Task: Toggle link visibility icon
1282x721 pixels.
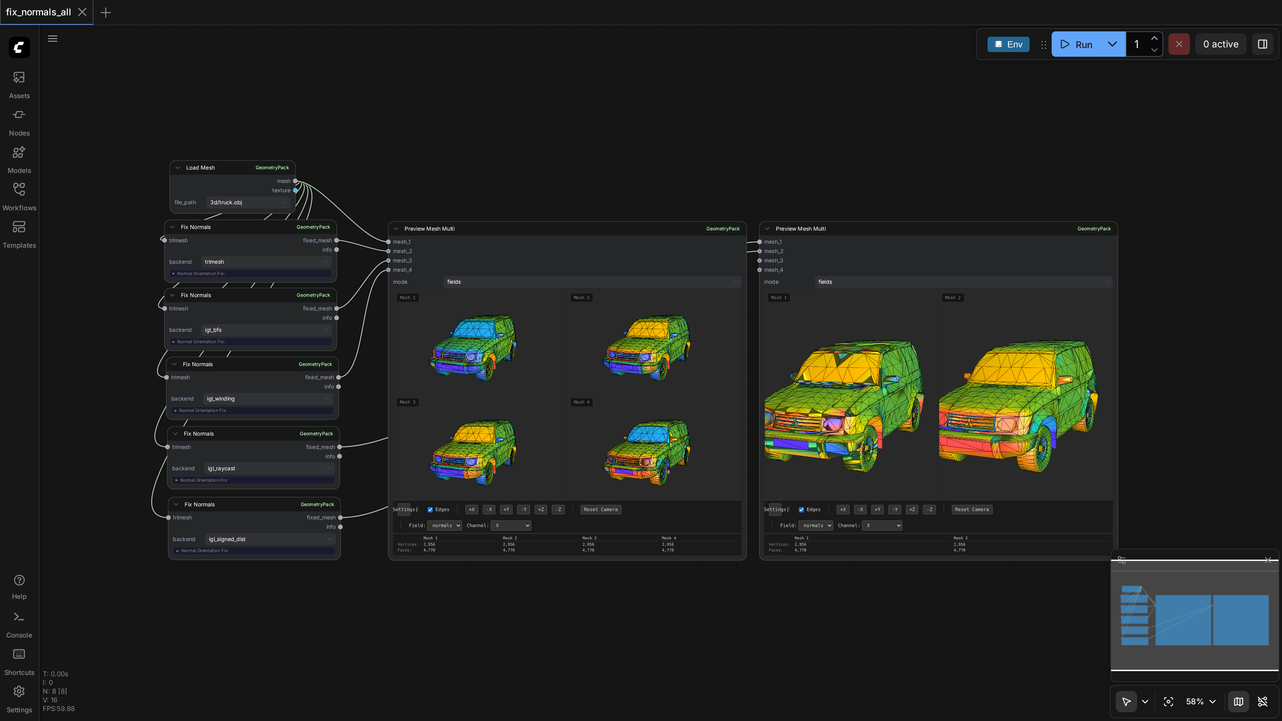Action: (x=1263, y=702)
